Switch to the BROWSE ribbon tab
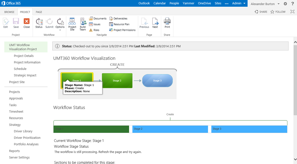The width and height of the screenshot is (297, 164). tap(9, 12)
